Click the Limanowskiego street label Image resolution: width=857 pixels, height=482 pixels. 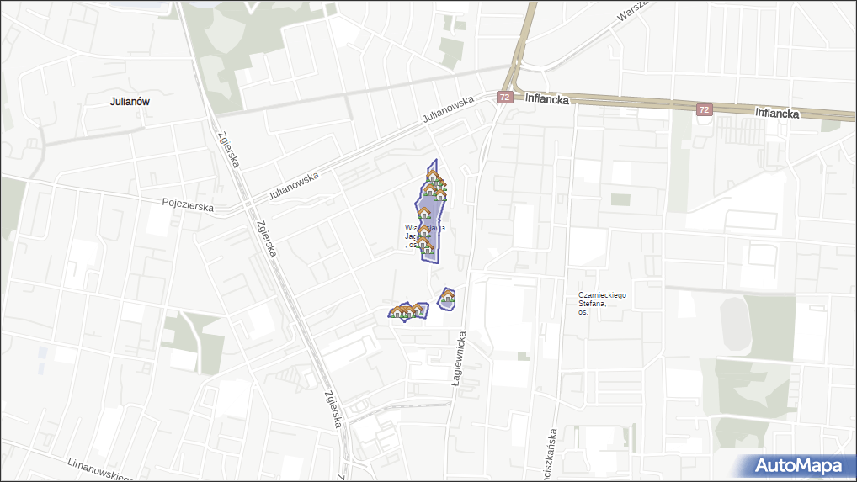point(99,470)
